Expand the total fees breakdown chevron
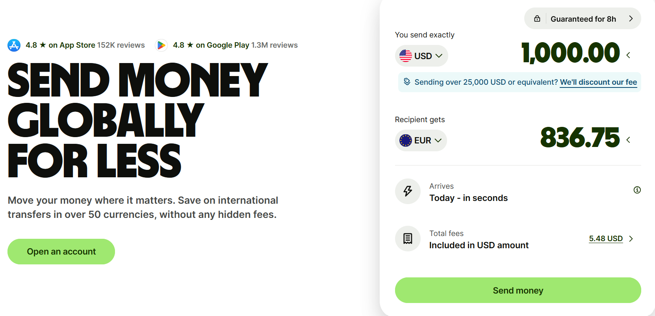655x316 pixels. coord(631,239)
